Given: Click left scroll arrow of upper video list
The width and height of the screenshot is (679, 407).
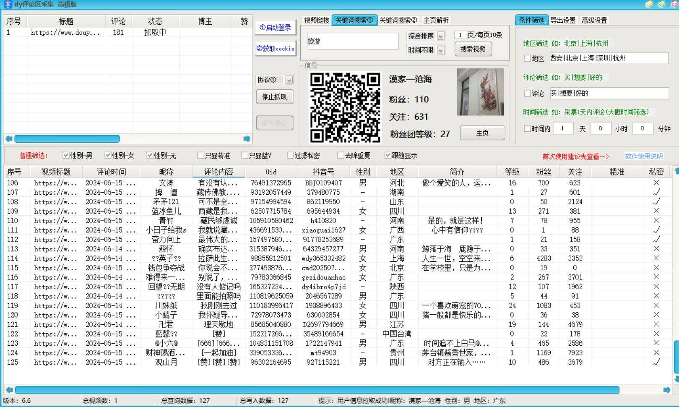Looking at the screenshot, I should tap(9, 139).
